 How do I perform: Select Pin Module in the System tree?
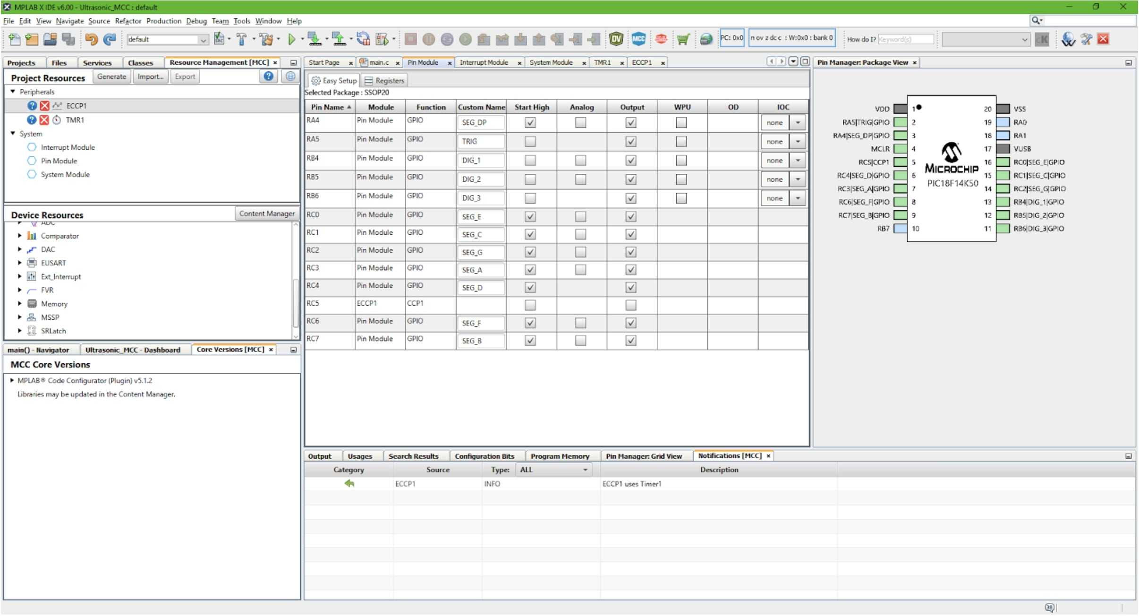click(59, 161)
